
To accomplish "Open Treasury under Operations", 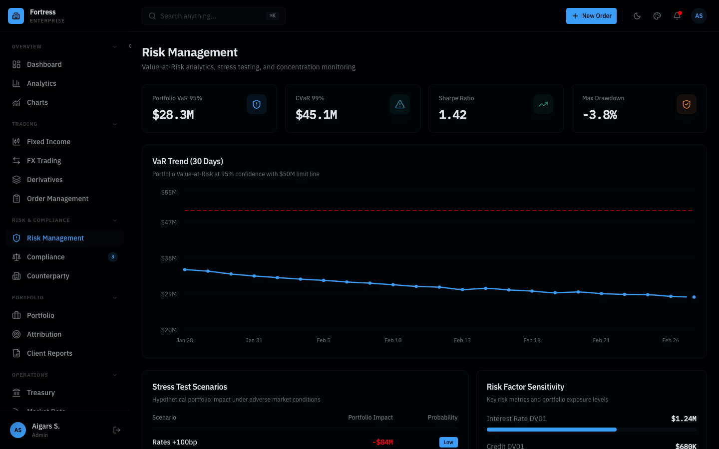I will pos(41,393).
